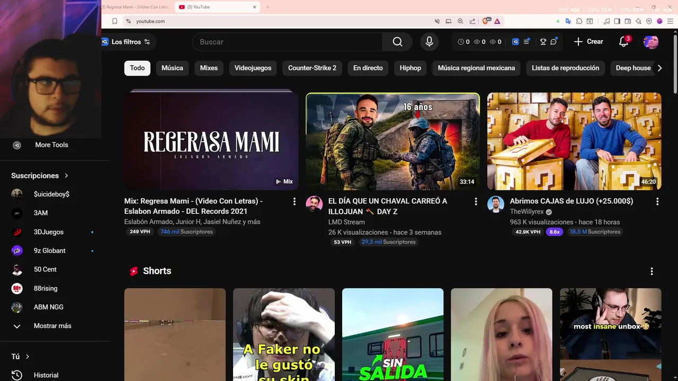Click the LMD Stream channel avatar

314,204
